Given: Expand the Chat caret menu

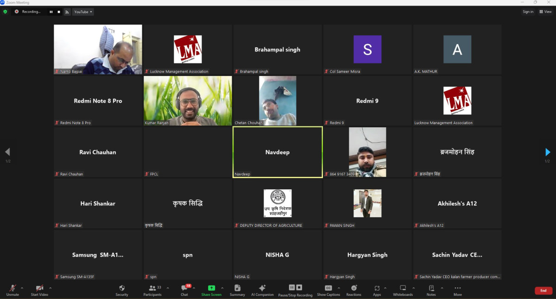Looking at the screenshot, I should [194, 288].
